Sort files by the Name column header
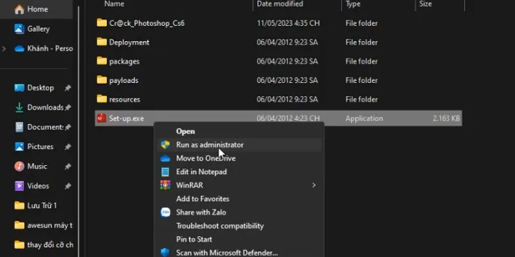This screenshot has height=257, width=515. 114,4
